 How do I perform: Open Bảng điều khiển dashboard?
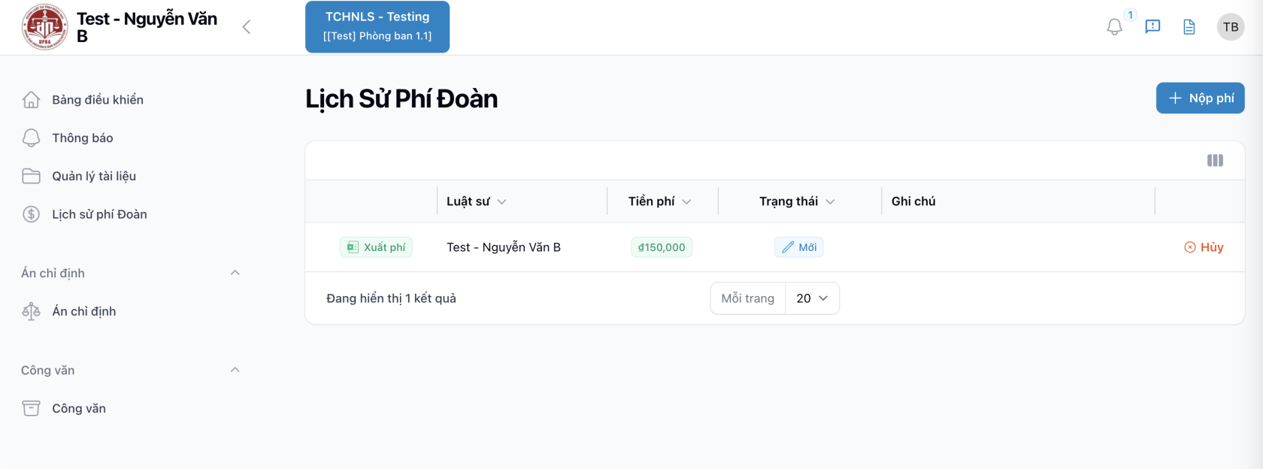(x=98, y=100)
